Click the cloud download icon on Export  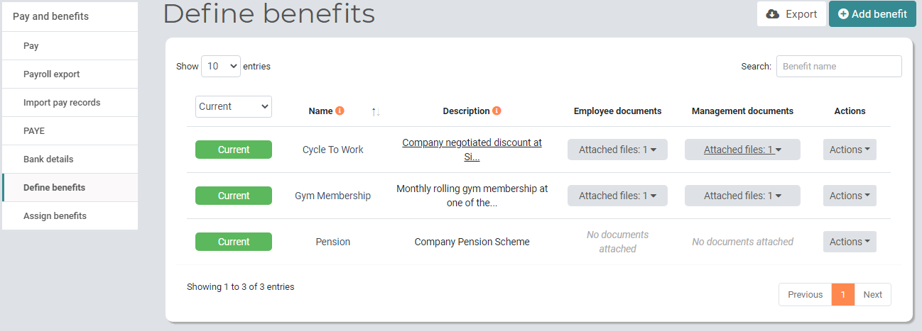coord(773,14)
